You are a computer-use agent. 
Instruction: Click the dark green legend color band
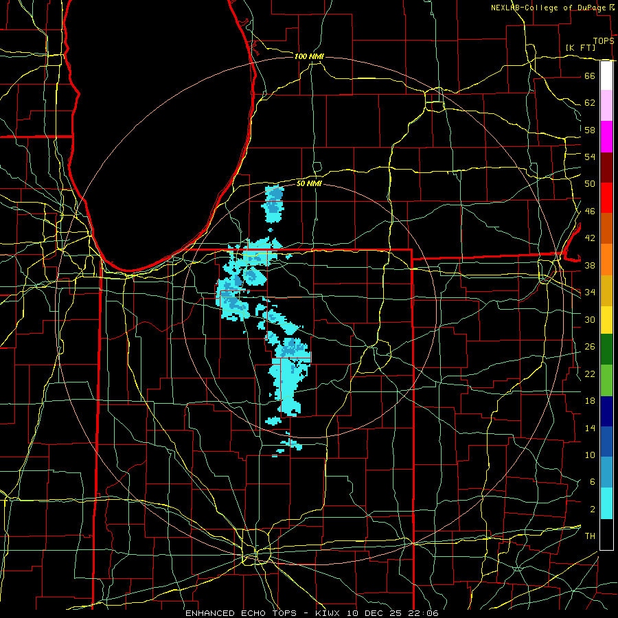point(606,349)
